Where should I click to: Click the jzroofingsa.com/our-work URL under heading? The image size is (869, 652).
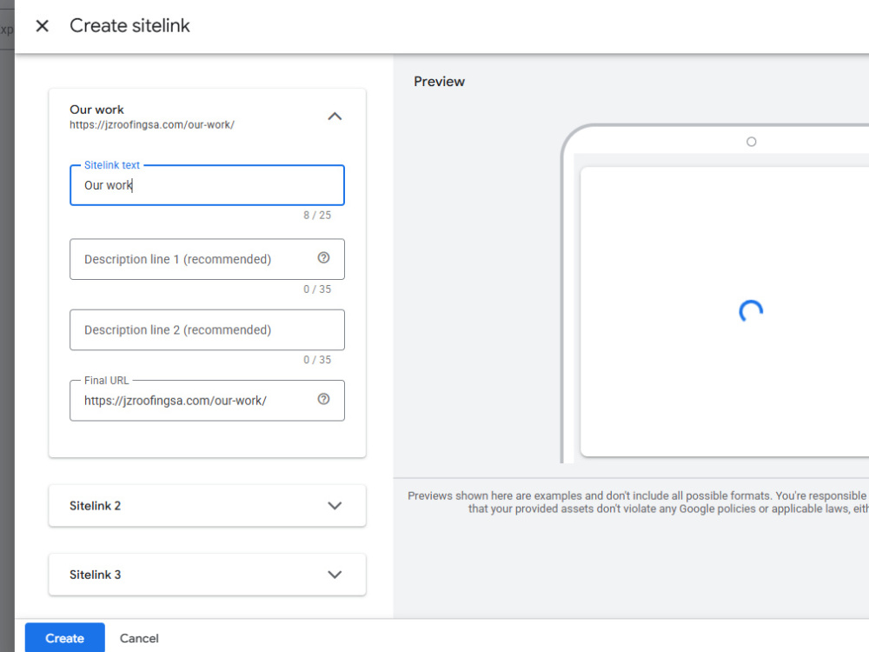coord(152,124)
